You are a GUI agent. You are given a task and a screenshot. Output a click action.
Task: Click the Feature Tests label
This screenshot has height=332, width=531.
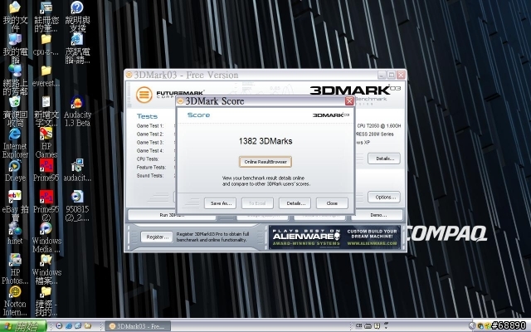(x=151, y=168)
